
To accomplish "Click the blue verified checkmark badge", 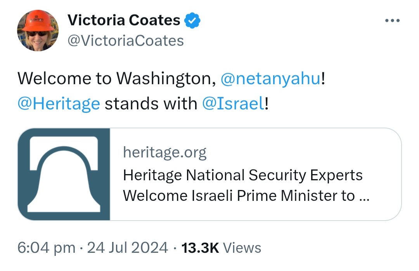I will coord(192,20).
